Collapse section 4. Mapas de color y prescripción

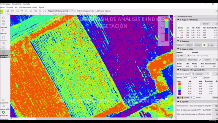(x=178, y=70)
